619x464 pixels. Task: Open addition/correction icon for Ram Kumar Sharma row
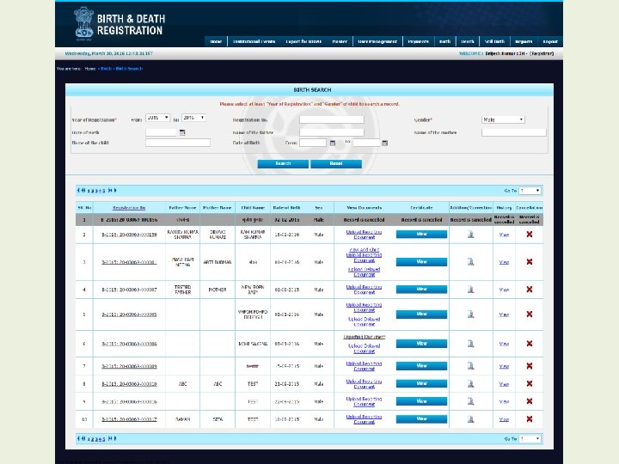(470, 235)
